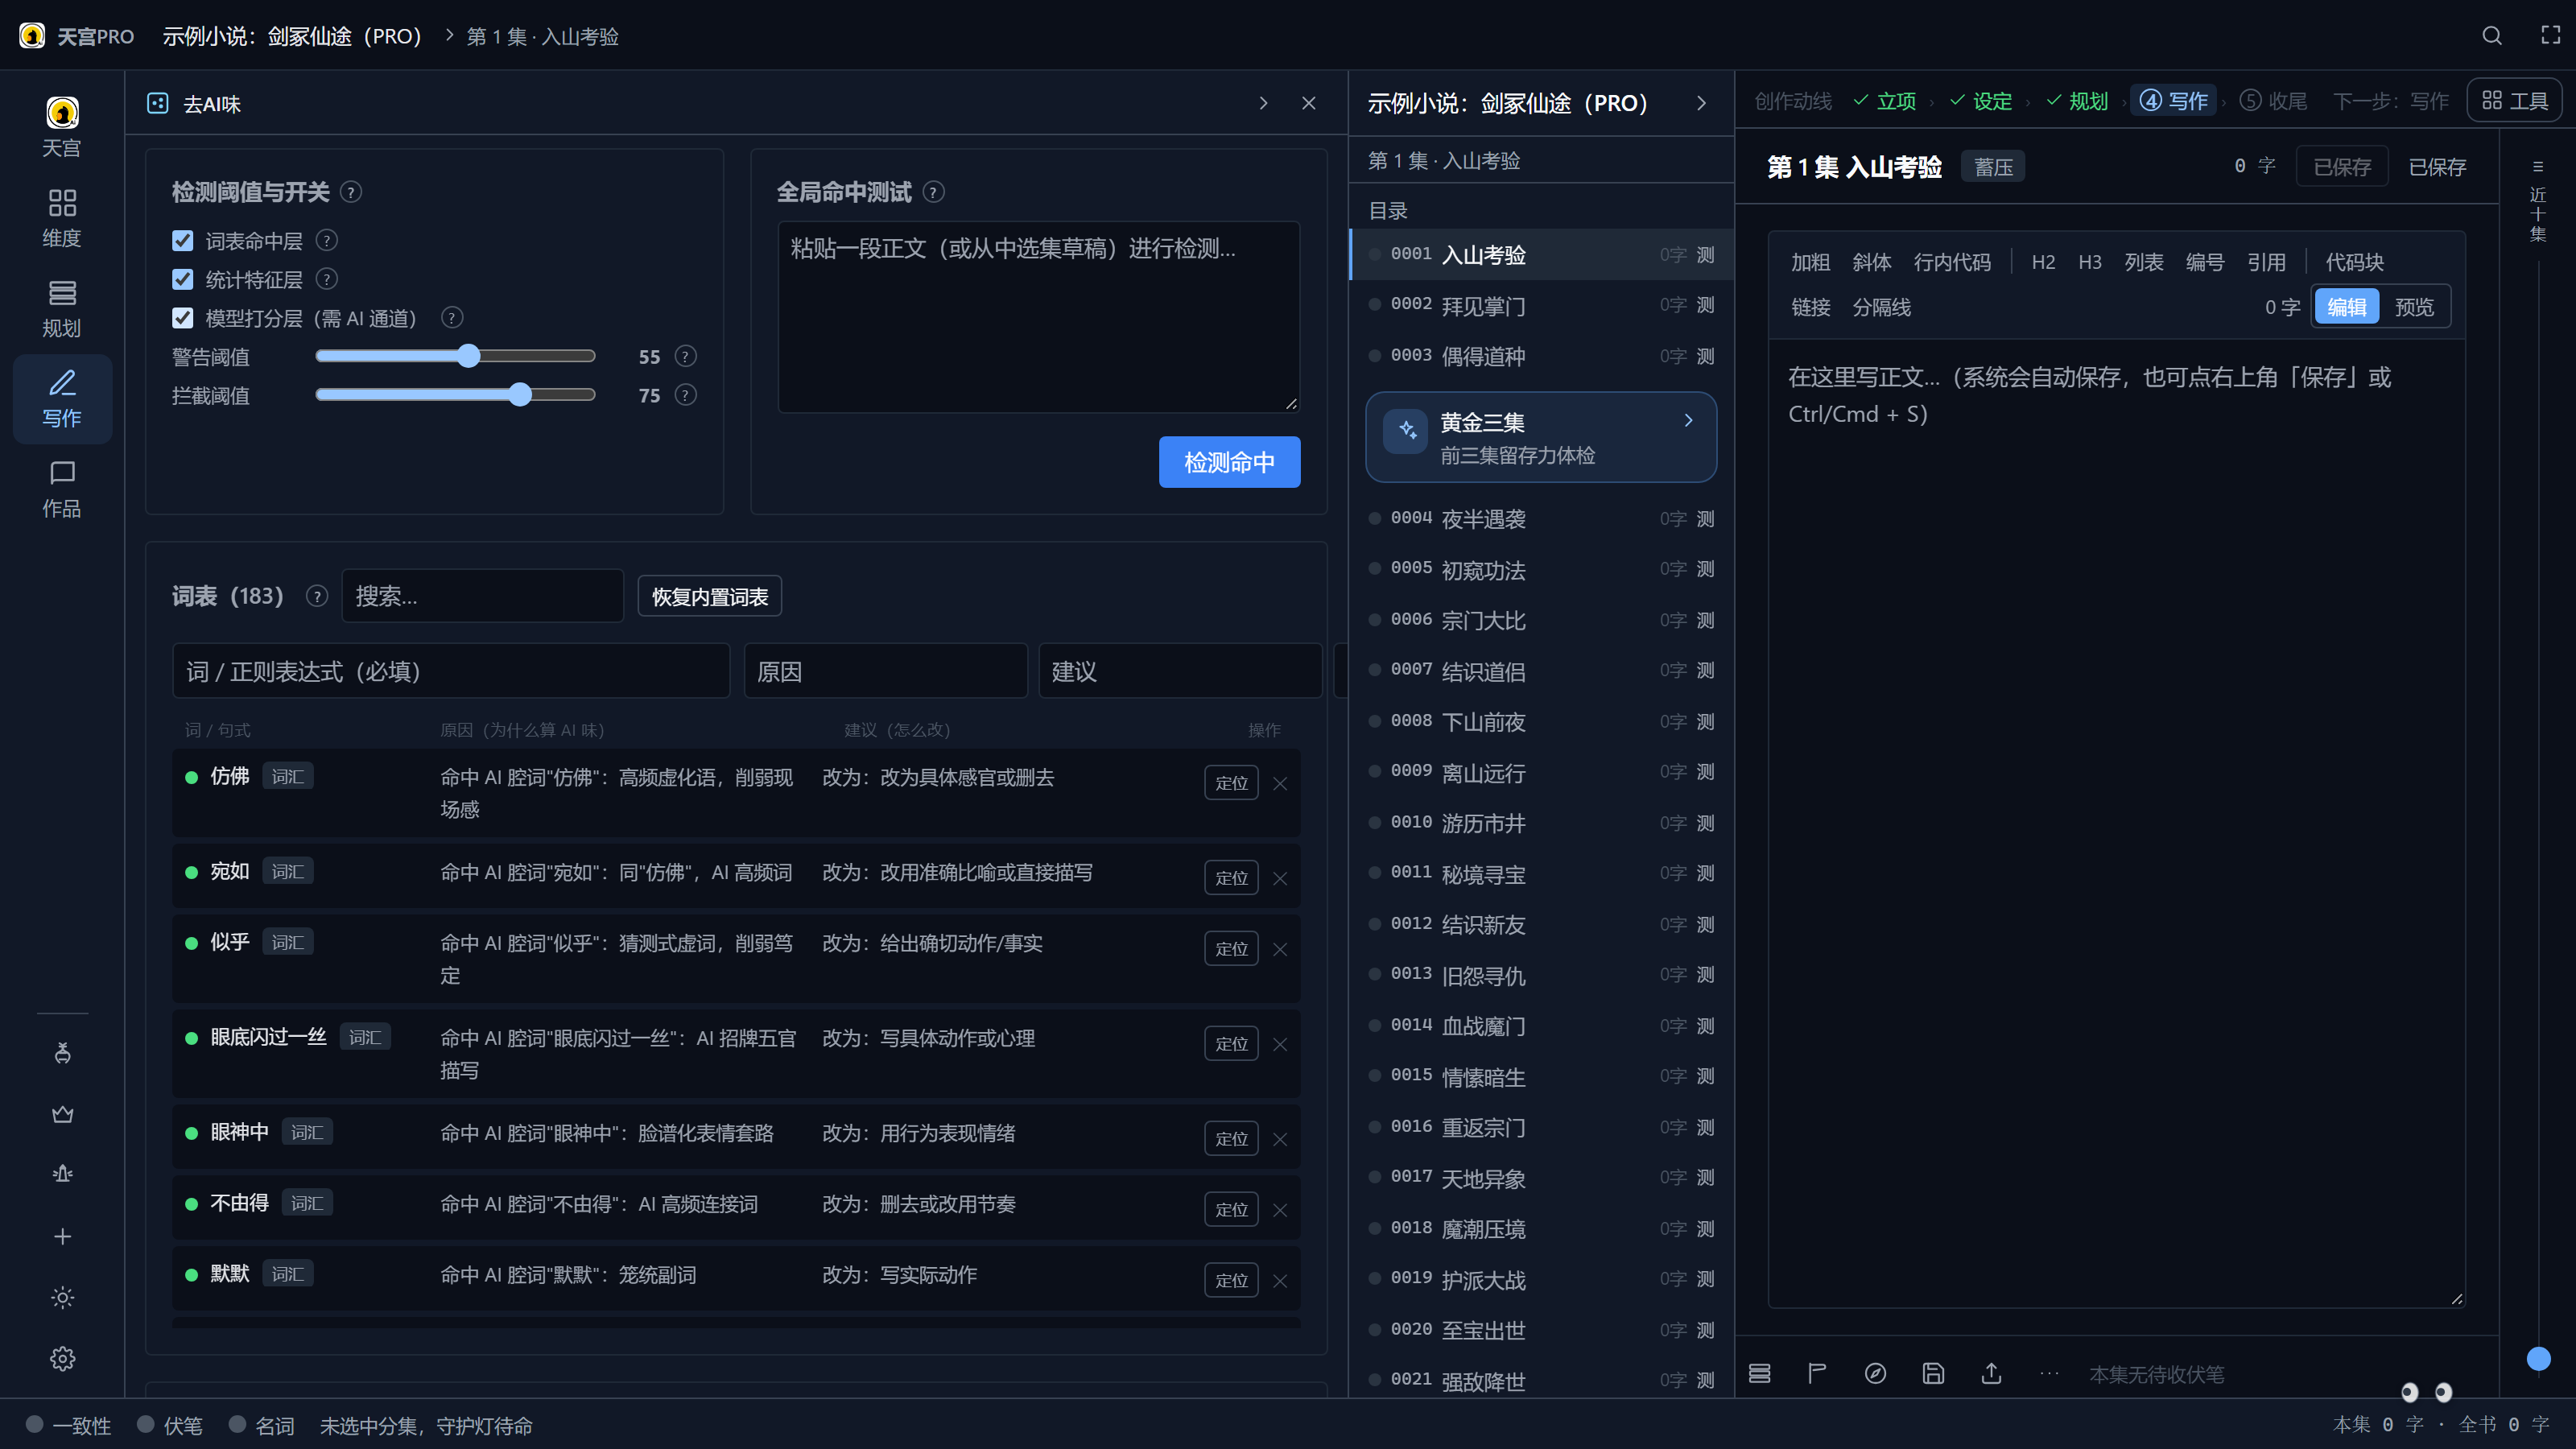Click the plus icon in left sidebar
The width and height of the screenshot is (2576, 1449).
coord(62,1237)
